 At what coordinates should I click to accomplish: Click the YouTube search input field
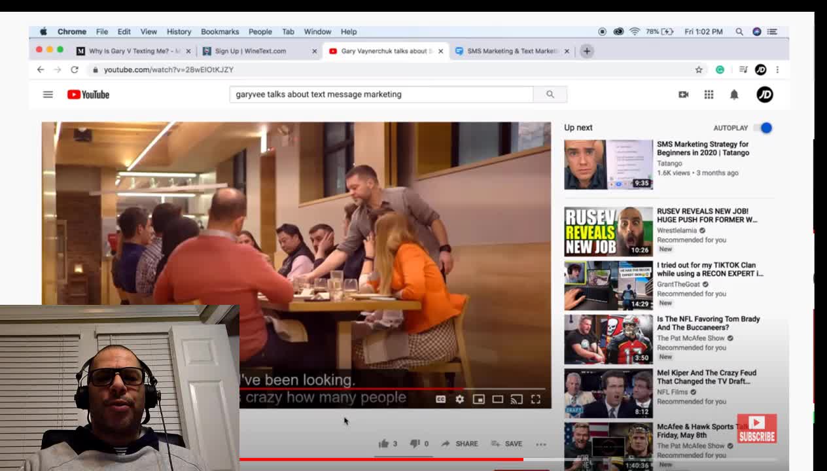coord(381,94)
